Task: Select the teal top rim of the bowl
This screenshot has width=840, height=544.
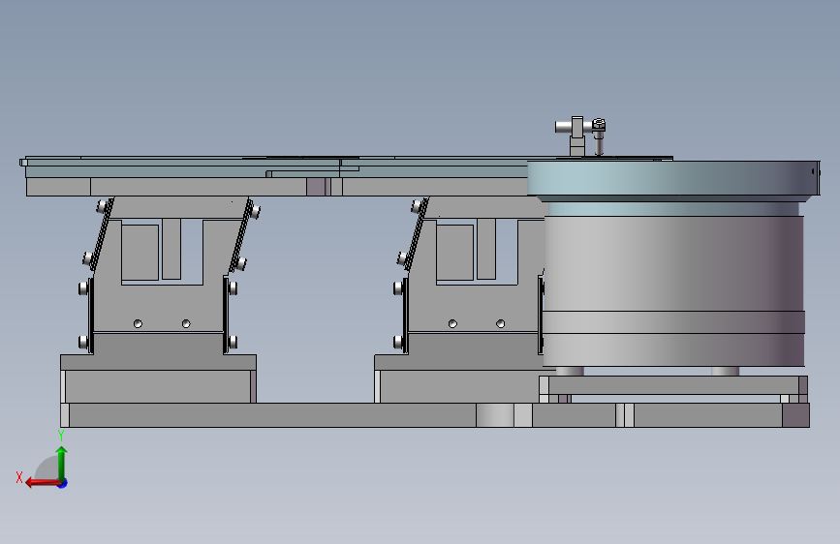Action: (x=673, y=178)
